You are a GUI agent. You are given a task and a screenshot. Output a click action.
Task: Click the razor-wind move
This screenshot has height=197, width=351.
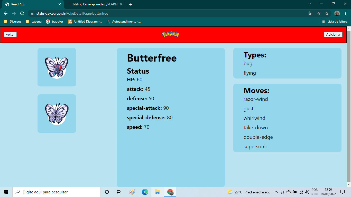pos(256,99)
